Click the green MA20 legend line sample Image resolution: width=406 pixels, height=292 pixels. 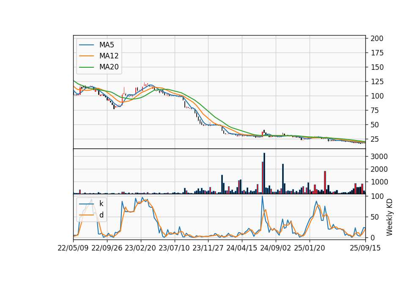point(86,67)
